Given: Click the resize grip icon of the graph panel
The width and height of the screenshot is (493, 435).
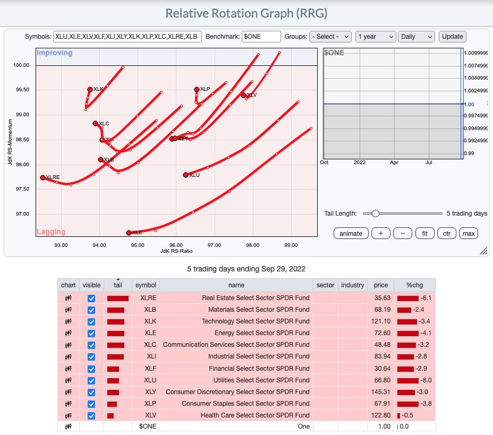Looking at the screenshot, I should tap(483, 251).
